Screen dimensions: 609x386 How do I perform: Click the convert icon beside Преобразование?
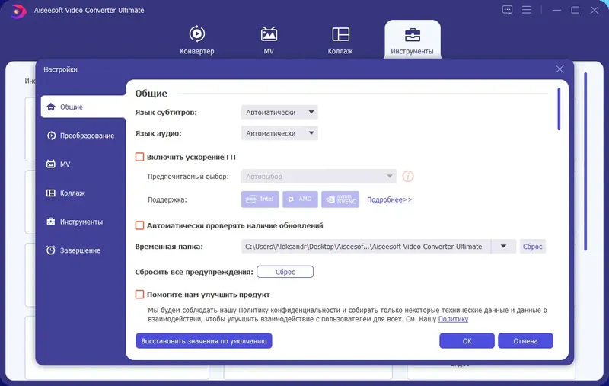pos(51,136)
